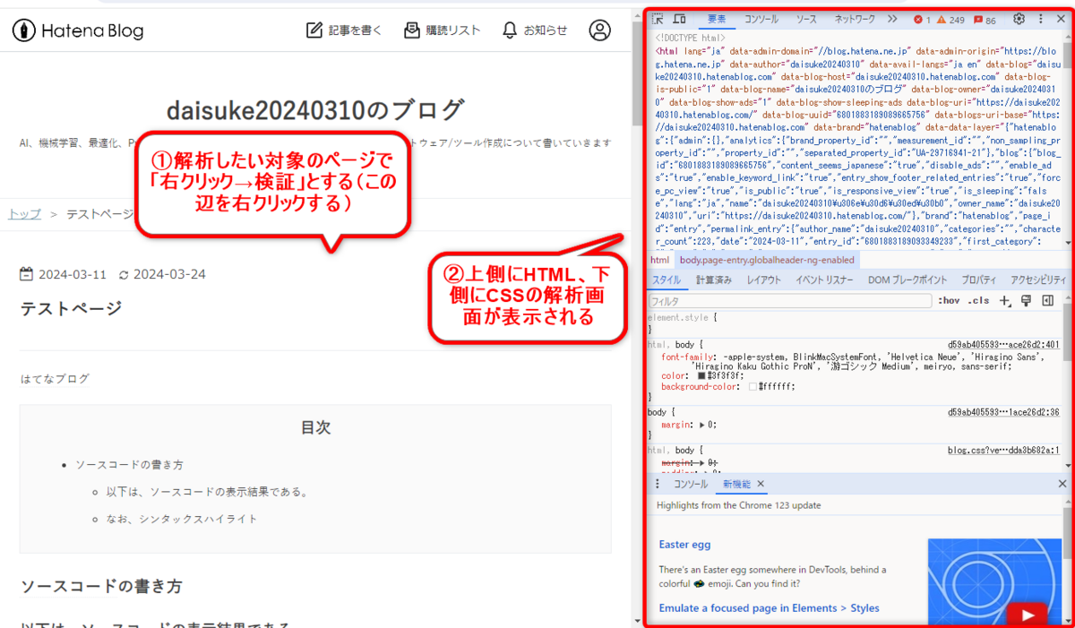
Task: Activate the DevTools inspect element picker
Action: click(658, 19)
